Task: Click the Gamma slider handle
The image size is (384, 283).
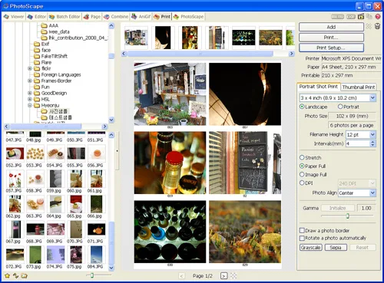Action: 348,216
